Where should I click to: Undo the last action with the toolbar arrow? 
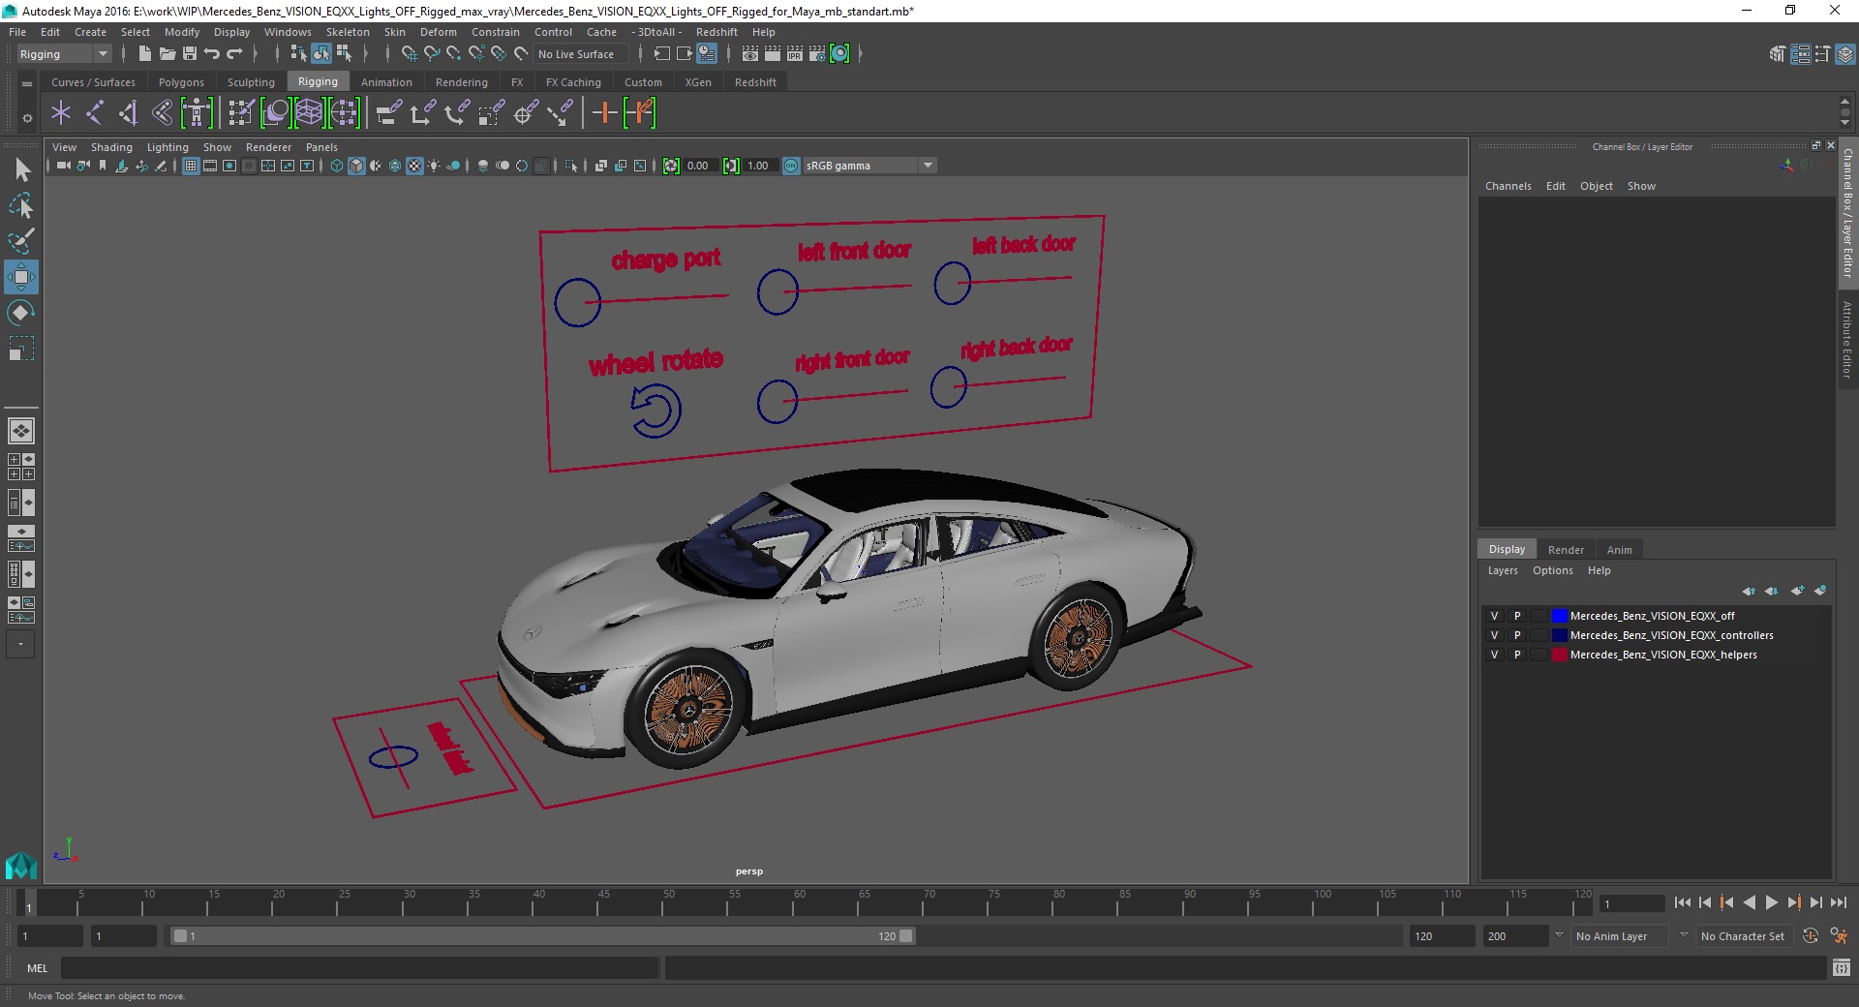point(212,54)
